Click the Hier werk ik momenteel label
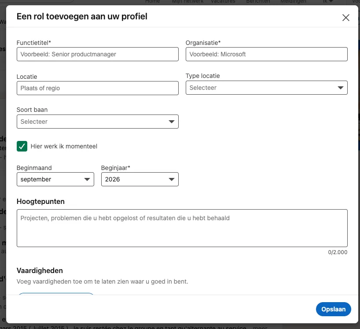Viewport: 360px width, 329px height. (x=64, y=146)
